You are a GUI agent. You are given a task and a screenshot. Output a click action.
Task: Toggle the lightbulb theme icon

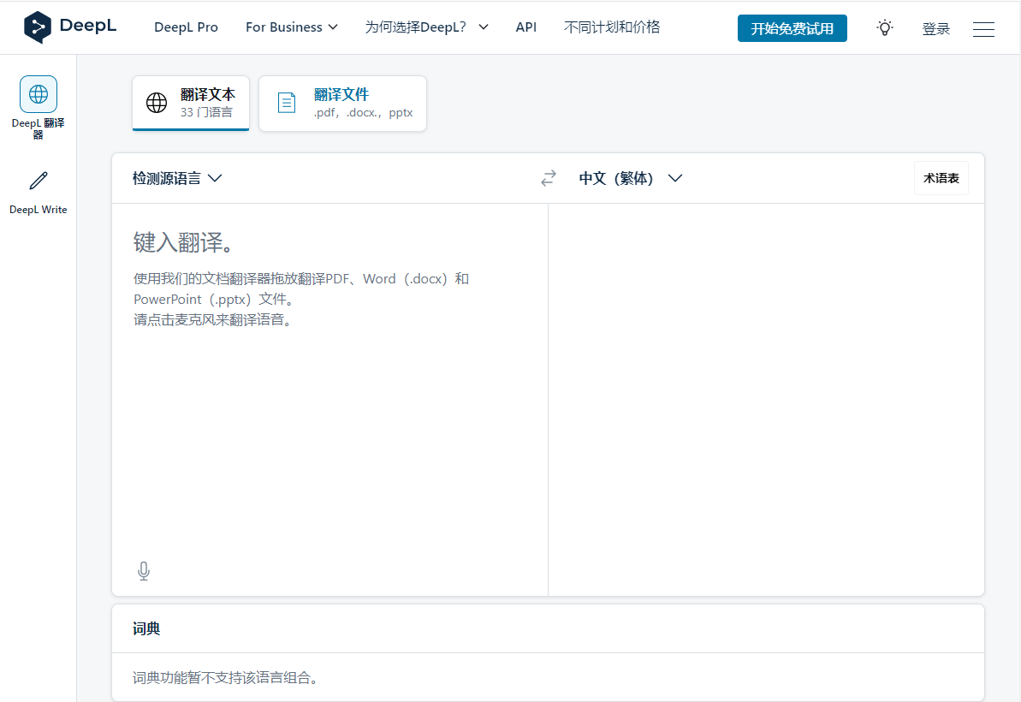[x=884, y=28]
